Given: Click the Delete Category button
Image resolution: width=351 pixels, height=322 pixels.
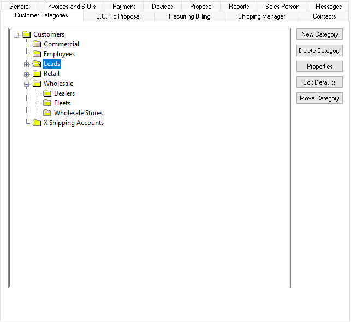Looking at the screenshot, I should tap(319, 51).
